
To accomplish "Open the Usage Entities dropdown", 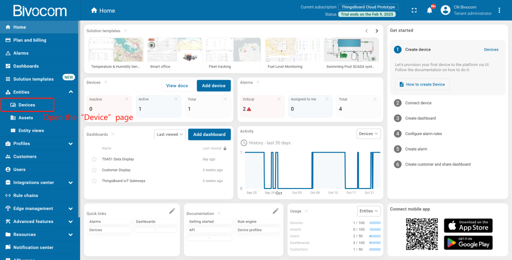I will coord(369,211).
